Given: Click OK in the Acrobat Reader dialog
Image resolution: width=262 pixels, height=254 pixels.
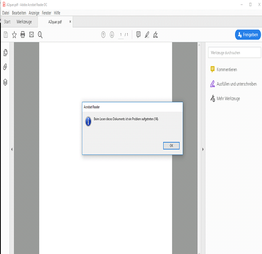Looking at the screenshot, I should point(171,146).
